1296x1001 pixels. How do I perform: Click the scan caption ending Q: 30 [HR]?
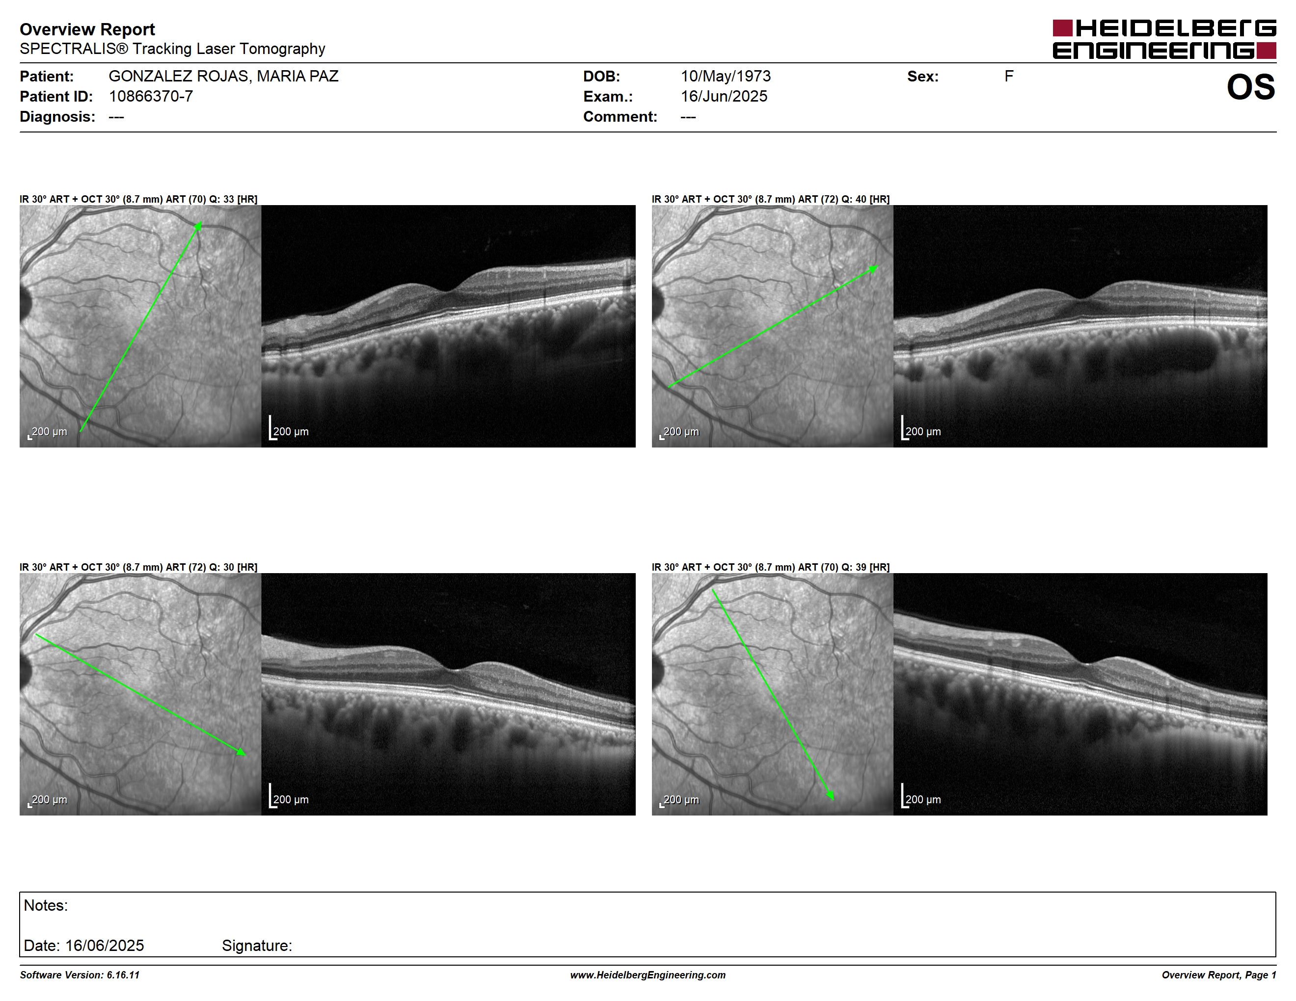(x=138, y=567)
